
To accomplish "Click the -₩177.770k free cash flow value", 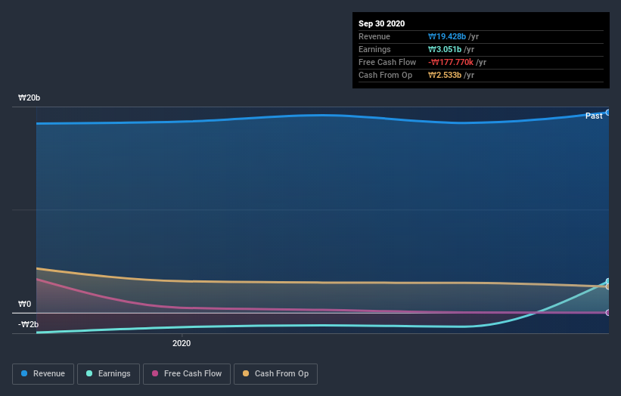I will 451,62.
